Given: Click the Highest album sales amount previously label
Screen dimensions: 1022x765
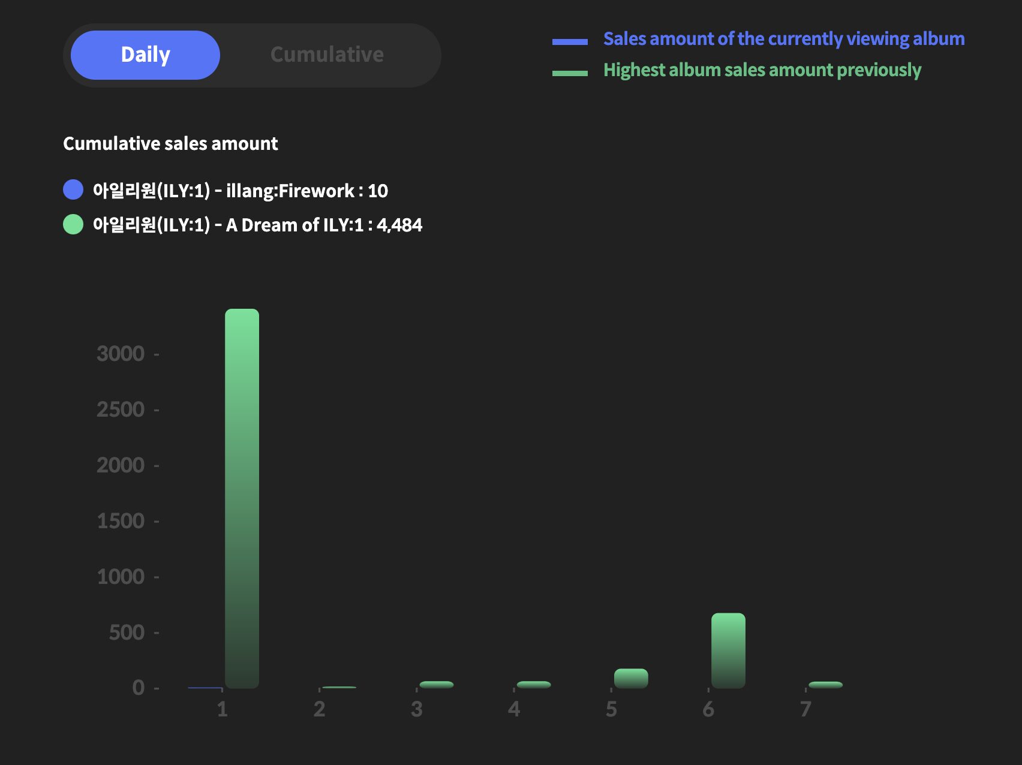Looking at the screenshot, I should tap(762, 70).
